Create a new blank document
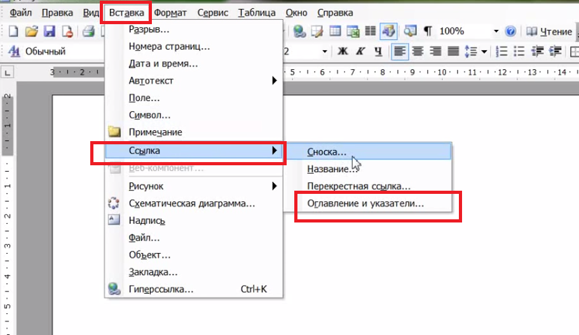Image resolution: width=579 pixels, height=335 pixels. 13,31
